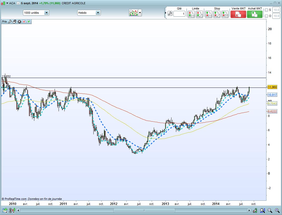
Task: Move the Prix panel up with green arrow
Action: (x=29, y=22)
